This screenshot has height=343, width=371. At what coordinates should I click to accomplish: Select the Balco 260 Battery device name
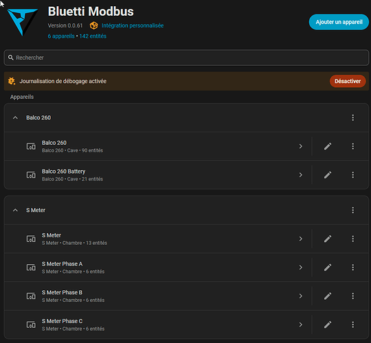64,171
